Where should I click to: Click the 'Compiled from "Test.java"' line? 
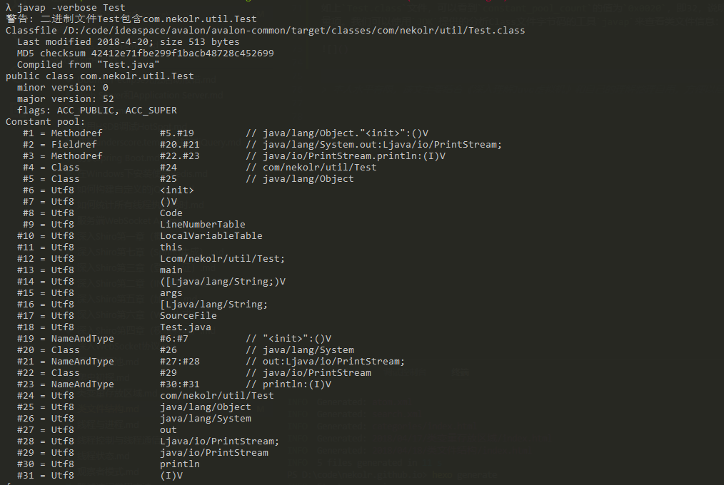pyautogui.click(x=89, y=64)
